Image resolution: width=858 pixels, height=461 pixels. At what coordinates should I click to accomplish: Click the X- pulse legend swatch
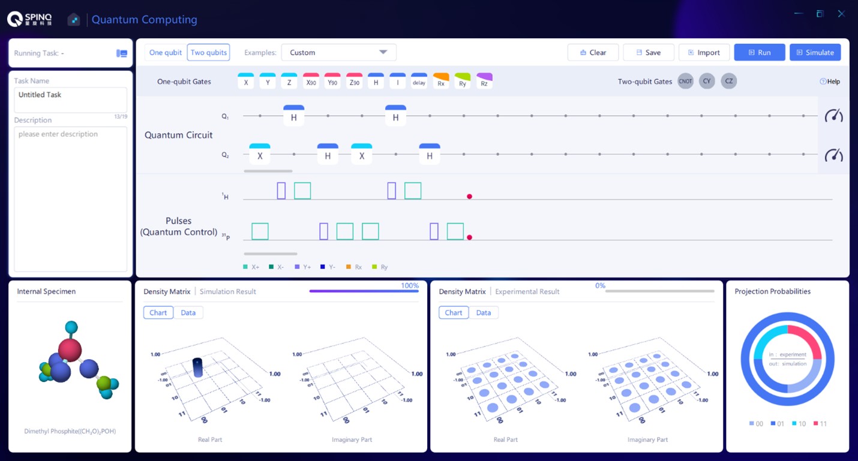(x=271, y=267)
